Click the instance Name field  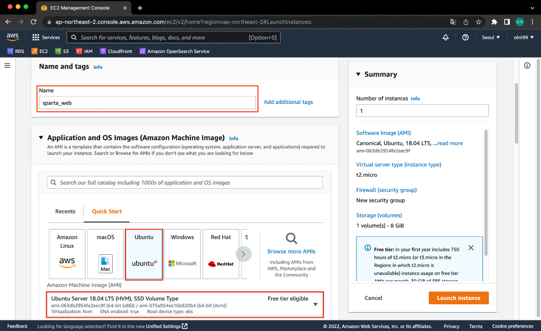tap(147, 103)
